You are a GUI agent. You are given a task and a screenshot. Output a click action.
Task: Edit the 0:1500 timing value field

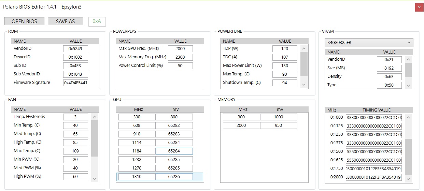[x=374, y=151]
